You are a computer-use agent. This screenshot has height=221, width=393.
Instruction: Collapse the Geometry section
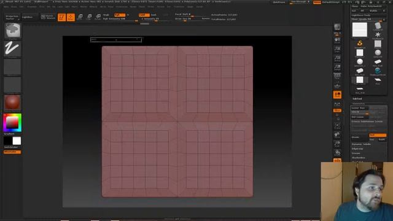(x=359, y=104)
